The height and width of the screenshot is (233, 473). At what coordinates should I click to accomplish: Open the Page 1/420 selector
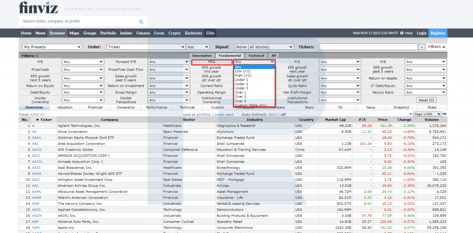[x=428, y=114]
